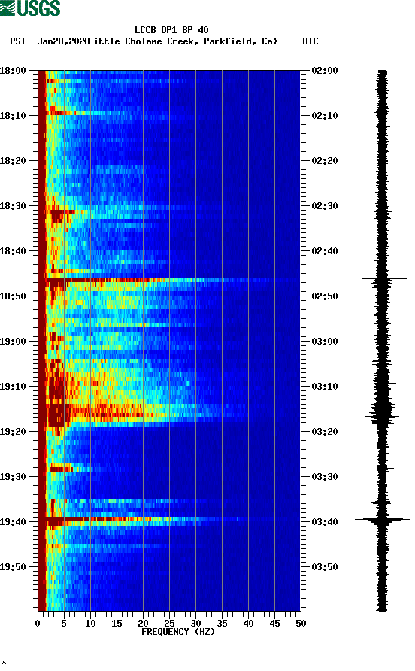Viewport: 415px width, 671px height.
Task: Click the 10 Hz frequency axis label
Action: click(90, 624)
